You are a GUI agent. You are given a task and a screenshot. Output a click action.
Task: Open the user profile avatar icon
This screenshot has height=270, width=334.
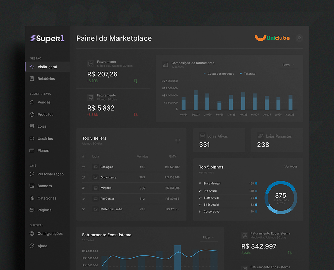[299, 38]
